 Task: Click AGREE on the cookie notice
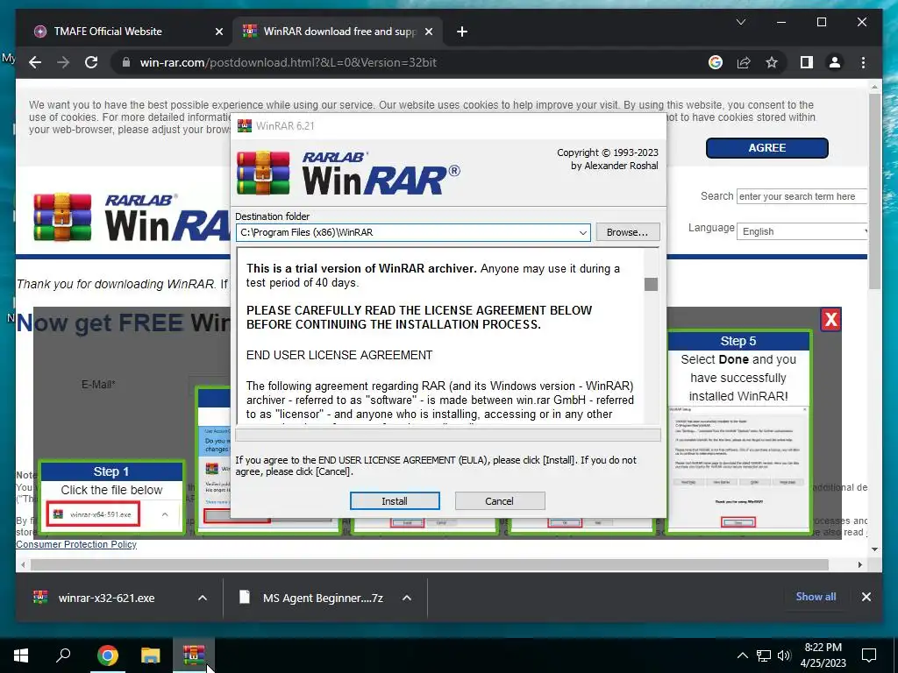pos(766,147)
